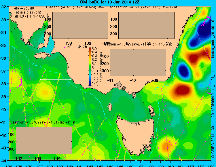The width and height of the screenshot is (216, 167).
Task: Click the magenta drifter marker beside 'drifters @12h'
Action: [x=64, y=48]
